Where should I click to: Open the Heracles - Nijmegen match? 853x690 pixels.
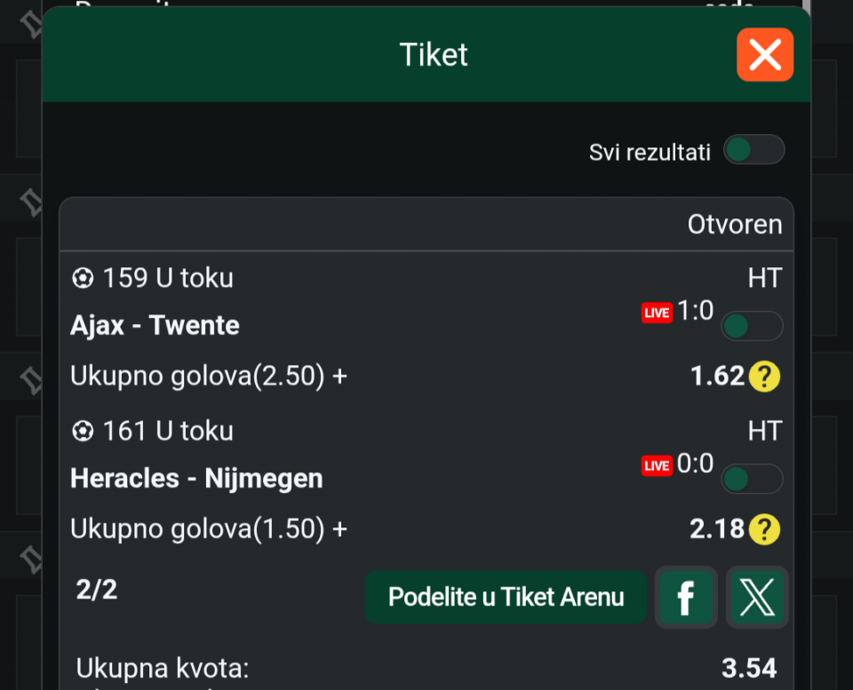[x=197, y=479]
